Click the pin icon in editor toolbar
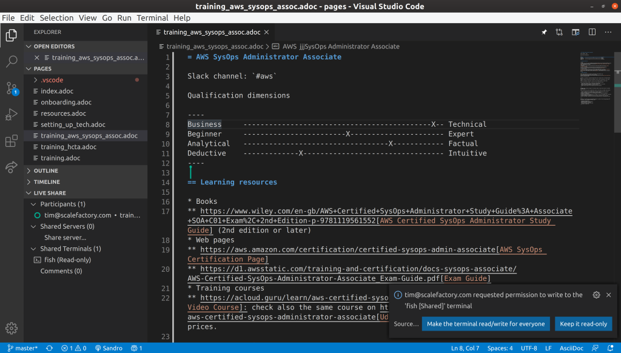Screen dimensions: 621x353 (544, 32)
